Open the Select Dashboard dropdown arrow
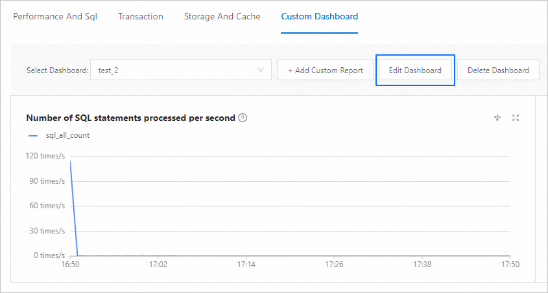This screenshot has height=293, width=548. [x=261, y=70]
